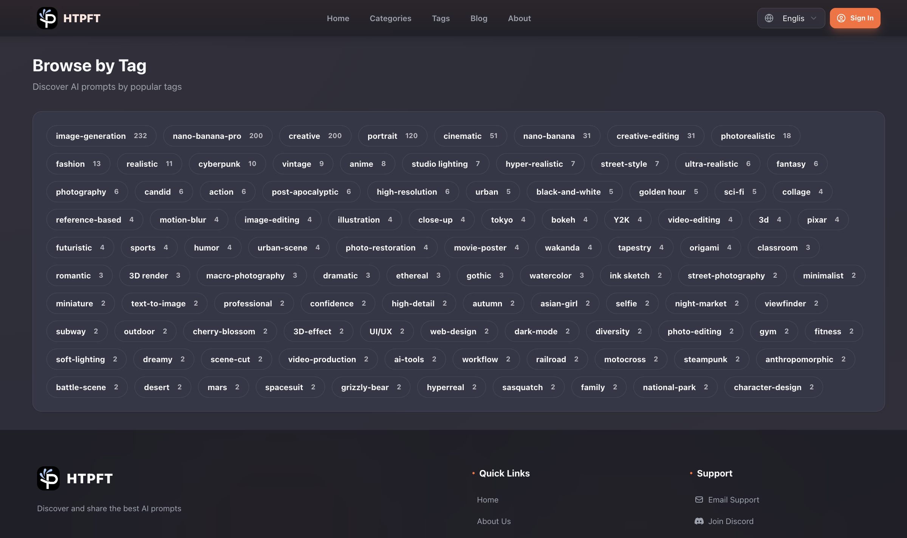Select the golden hour tag
The width and height of the screenshot is (907, 538).
pos(668,192)
